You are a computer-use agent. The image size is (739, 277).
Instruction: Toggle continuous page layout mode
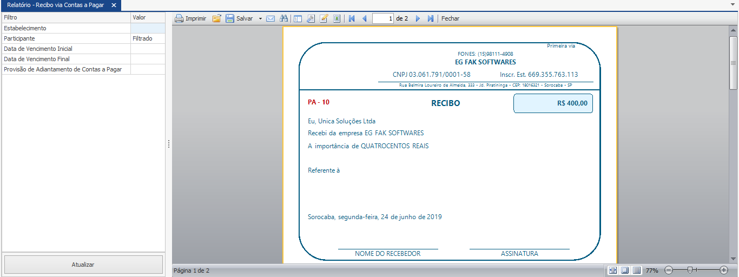coord(637,270)
